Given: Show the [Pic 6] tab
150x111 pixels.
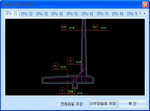Looking at the screenshot, I should [x=87, y=14].
